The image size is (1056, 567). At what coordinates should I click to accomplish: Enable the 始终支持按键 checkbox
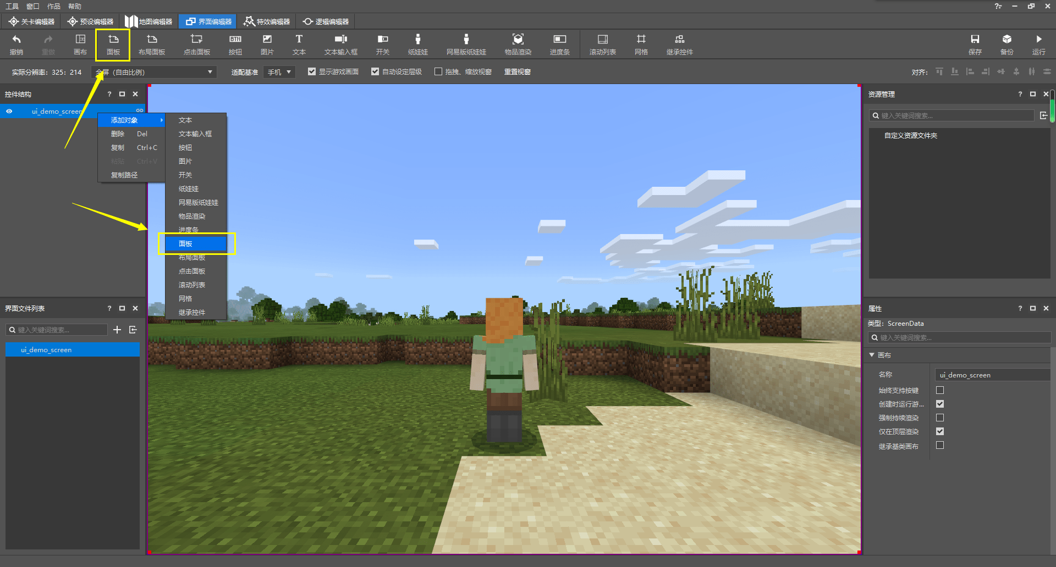coord(940,390)
